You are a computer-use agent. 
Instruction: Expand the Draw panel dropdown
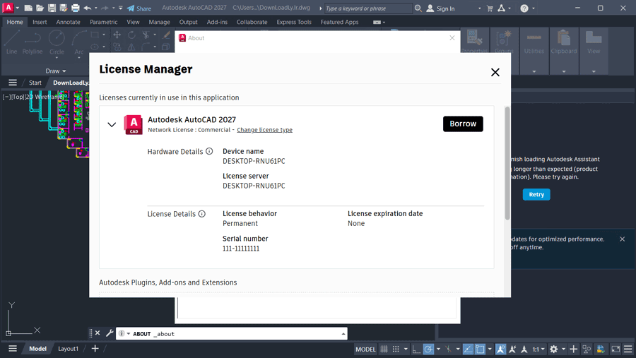click(56, 71)
